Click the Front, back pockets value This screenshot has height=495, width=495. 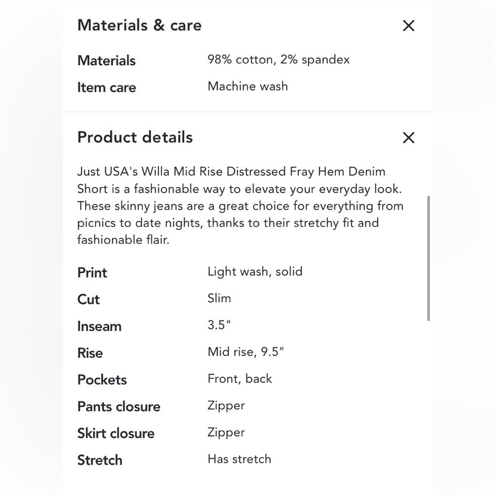240,379
